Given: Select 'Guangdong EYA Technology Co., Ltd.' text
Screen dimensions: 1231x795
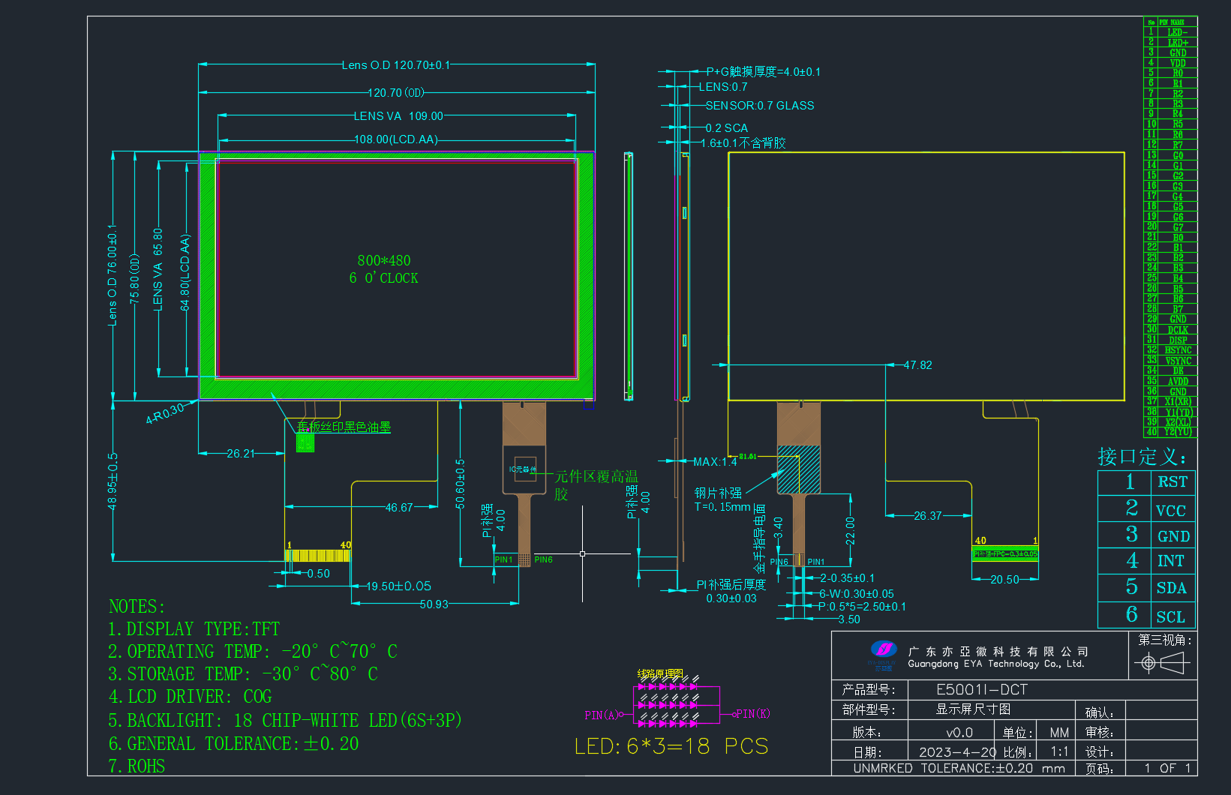Looking at the screenshot, I should coord(995,664).
